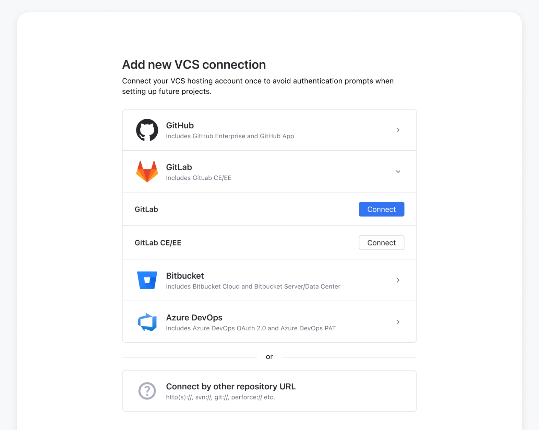
Task: Click the GitHub Enterprise and GitHub App description
Action: click(230, 136)
